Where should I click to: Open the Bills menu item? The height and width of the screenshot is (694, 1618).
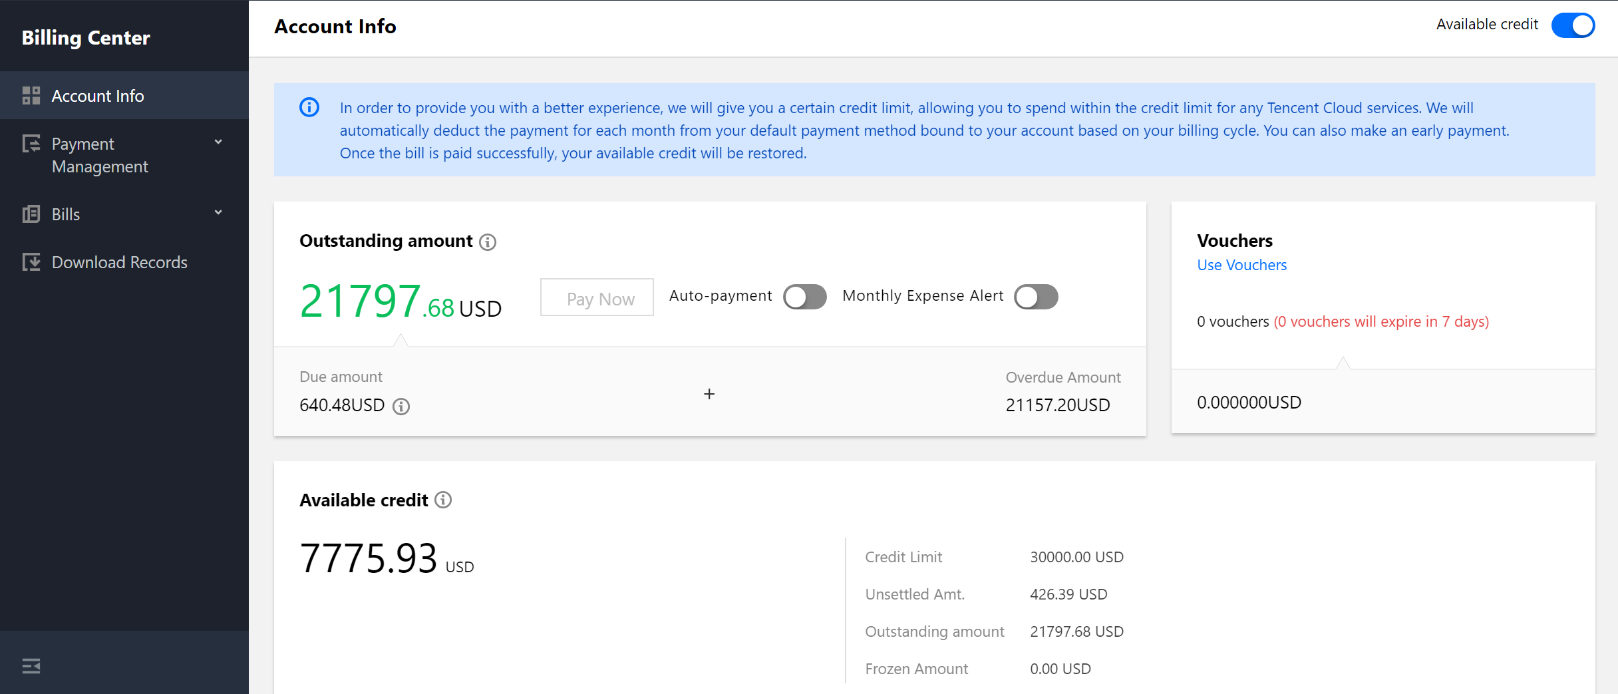click(66, 214)
